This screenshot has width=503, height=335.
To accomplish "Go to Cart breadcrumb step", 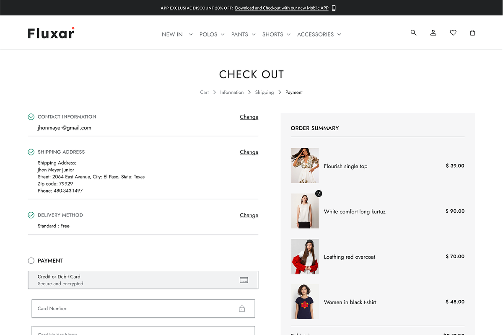I will pyautogui.click(x=204, y=92).
